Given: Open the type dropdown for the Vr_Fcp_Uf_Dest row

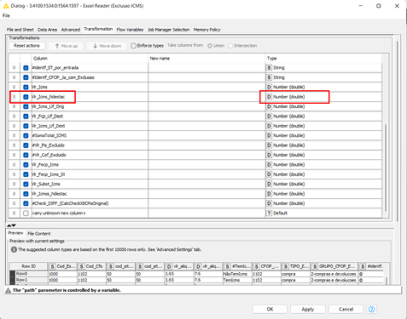Looking at the screenshot, I should coord(323,117).
